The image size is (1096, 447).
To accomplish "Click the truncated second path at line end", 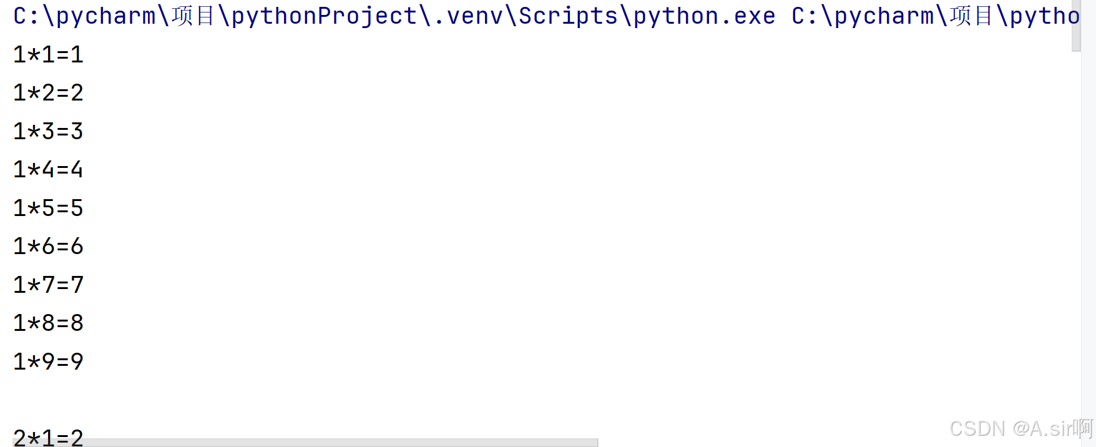I will [x=935, y=16].
